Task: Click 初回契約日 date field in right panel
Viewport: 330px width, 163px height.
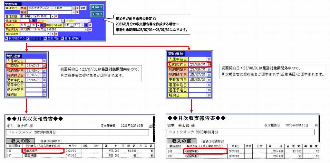Action: (x=197, y=64)
